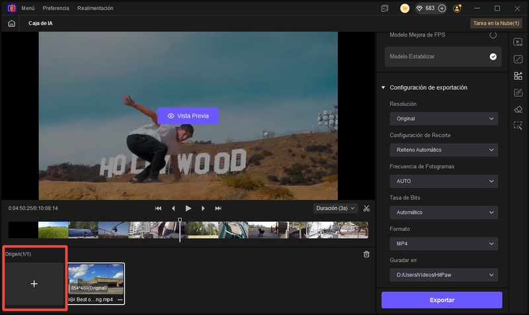Open the user account profile icon
This screenshot has width=529, height=315.
pyautogui.click(x=458, y=8)
